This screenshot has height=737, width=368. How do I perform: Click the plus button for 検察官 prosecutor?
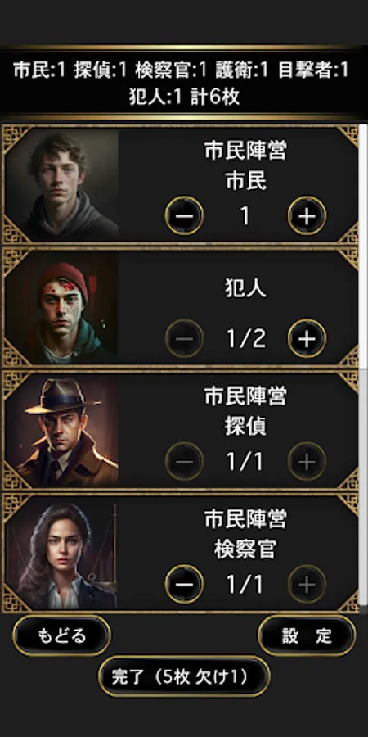pos(307,584)
